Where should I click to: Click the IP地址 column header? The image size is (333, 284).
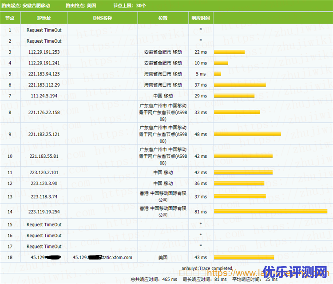click(x=44, y=18)
